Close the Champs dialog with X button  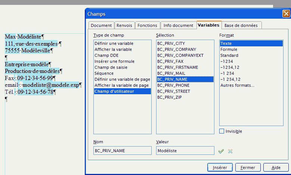click(286, 14)
